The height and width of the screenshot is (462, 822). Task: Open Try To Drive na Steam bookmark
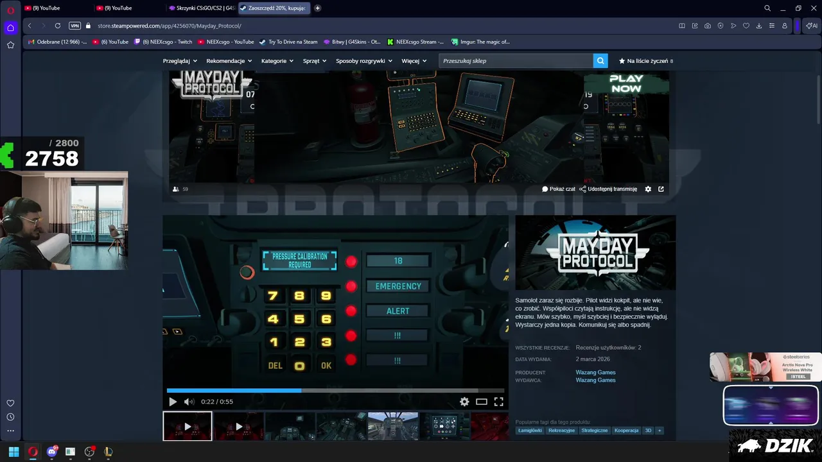point(288,42)
